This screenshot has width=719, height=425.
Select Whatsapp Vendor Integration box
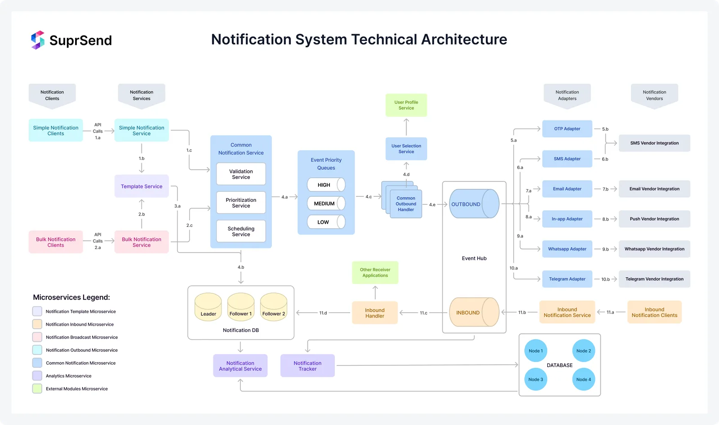pyautogui.click(x=654, y=249)
